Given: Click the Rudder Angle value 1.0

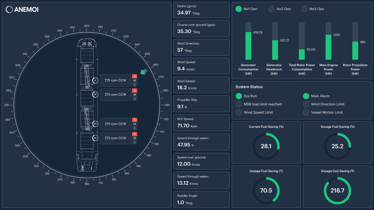Looking at the screenshot, I should pos(181,203).
